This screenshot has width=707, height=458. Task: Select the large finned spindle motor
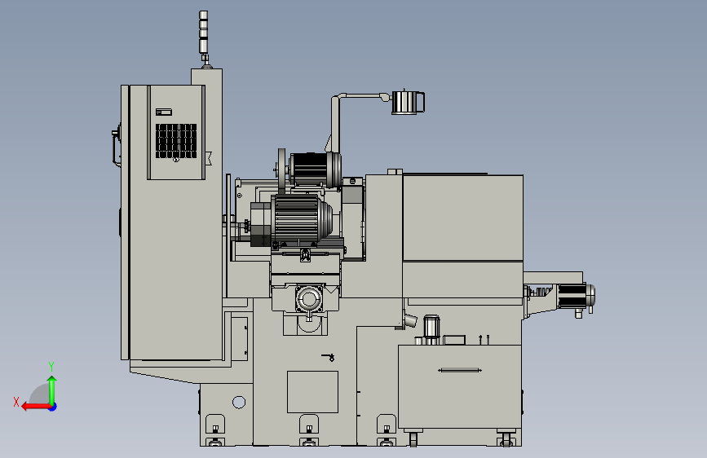coord(301,219)
